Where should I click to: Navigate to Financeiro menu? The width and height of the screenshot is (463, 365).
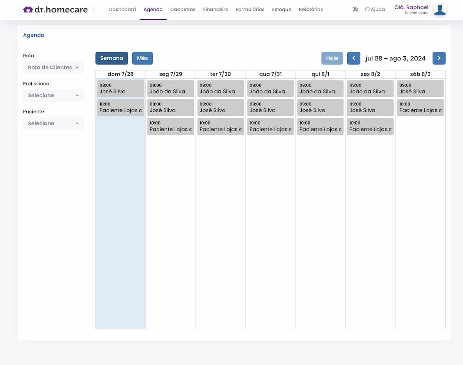tap(215, 9)
